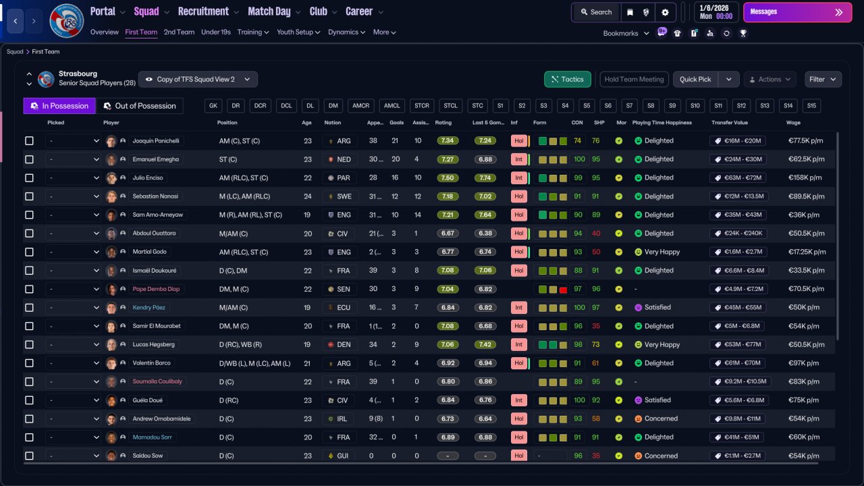This screenshot has height=486, width=864.
Task: Check the box for Valentín Barco
Action: 29,363
